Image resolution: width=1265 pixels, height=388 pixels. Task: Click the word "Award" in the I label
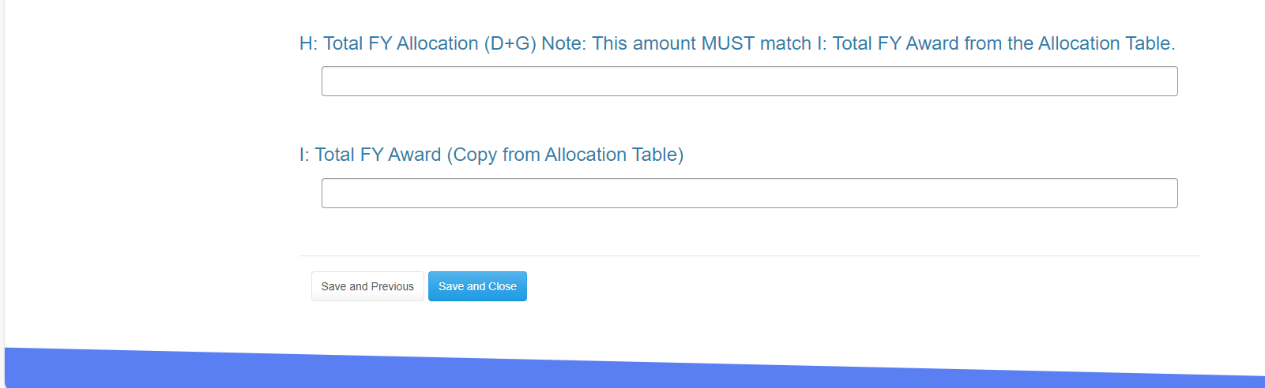pyautogui.click(x=414, y=155)
